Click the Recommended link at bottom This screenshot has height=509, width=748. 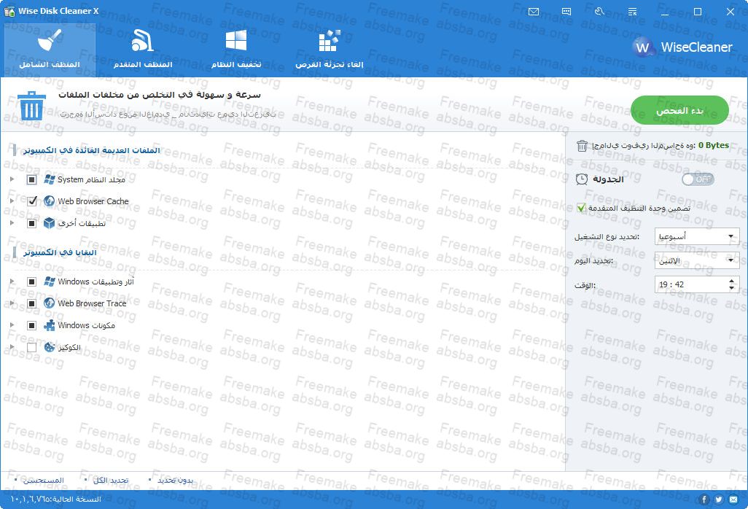tap(43, 480)
